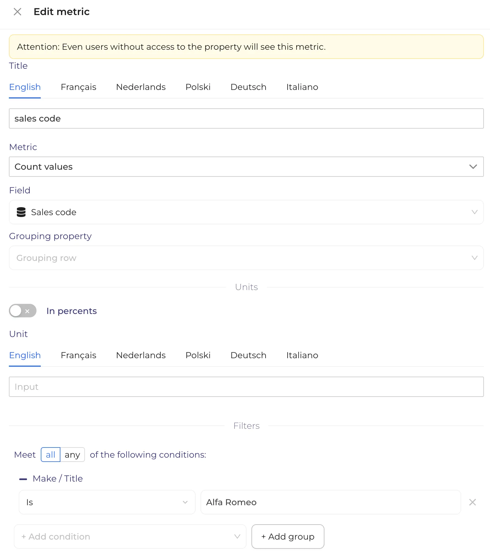Switch Unit language to Nederlands

click(141, 355)
